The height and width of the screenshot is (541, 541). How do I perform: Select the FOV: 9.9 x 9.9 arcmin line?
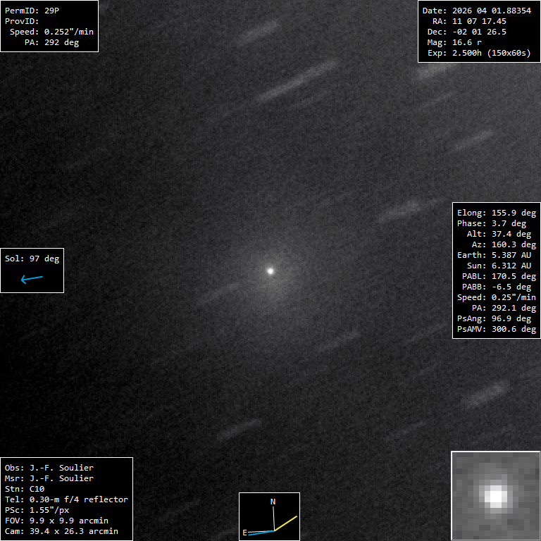coord(56,521)
